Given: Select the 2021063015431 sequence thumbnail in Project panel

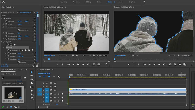Looking at the screenshot, I should coord(13,93).
